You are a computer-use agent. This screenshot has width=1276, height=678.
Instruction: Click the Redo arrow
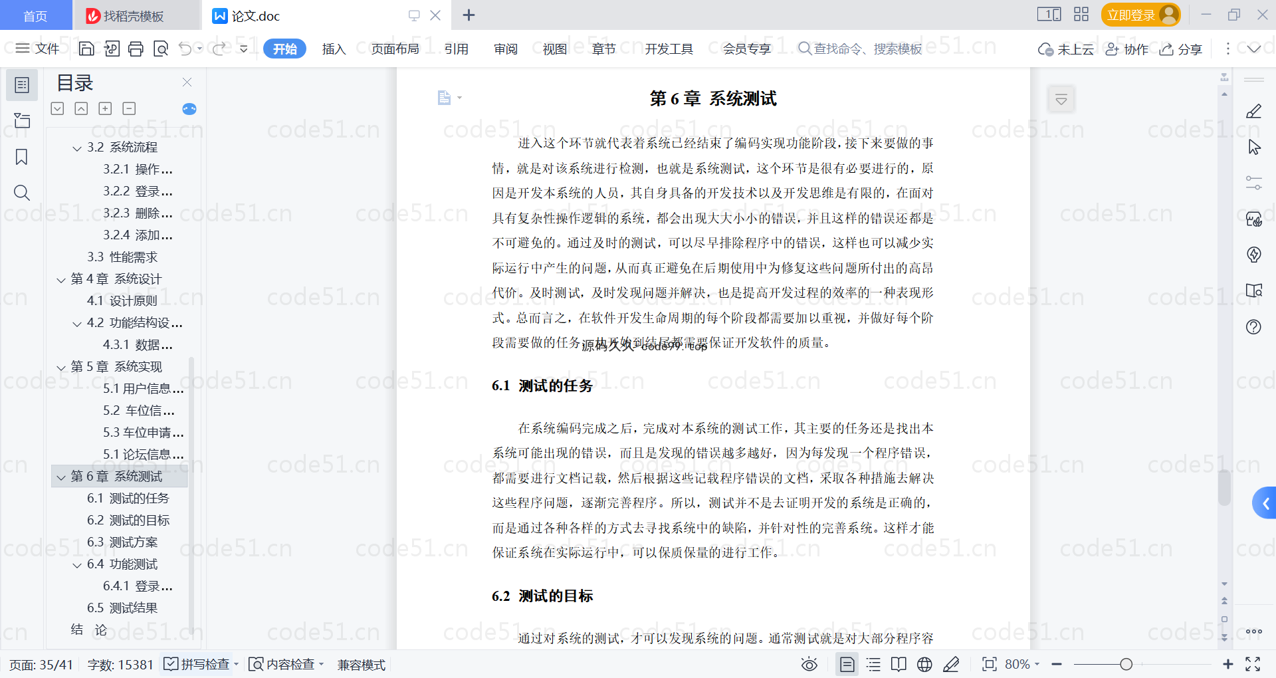pyautogui.click(x=219, y=49)
